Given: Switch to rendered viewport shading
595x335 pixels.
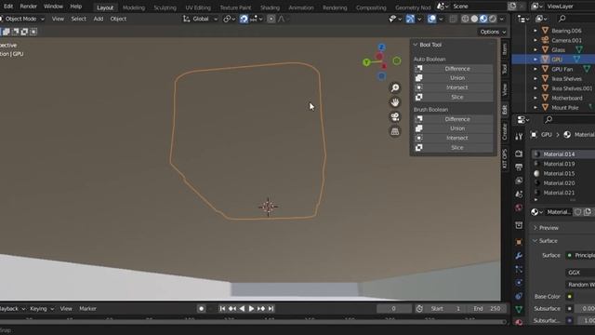Looking at the screenshot, I should 493,19.
